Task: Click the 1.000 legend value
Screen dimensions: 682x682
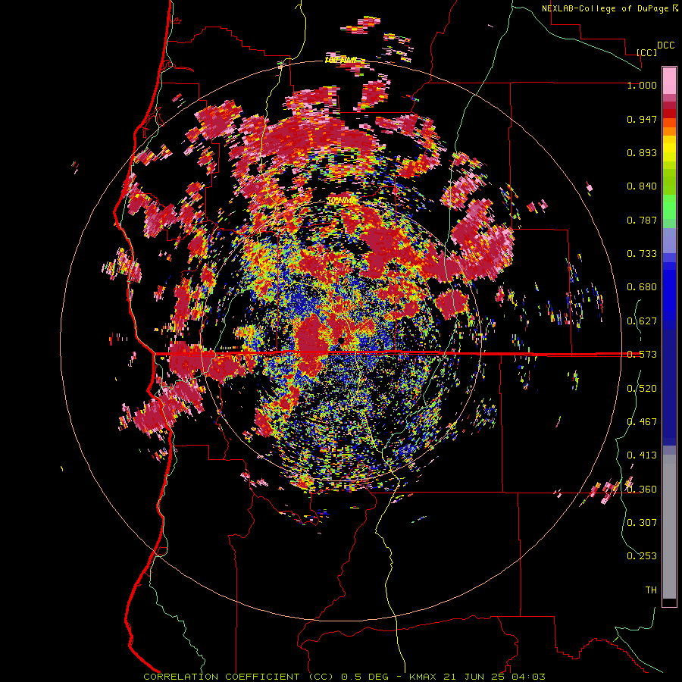Action: tap(642, 85)
